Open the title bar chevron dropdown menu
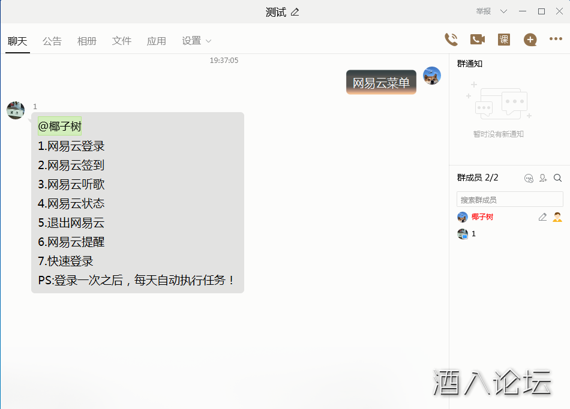The height and width of the screenshot is (409, 570). click(504, 11)
